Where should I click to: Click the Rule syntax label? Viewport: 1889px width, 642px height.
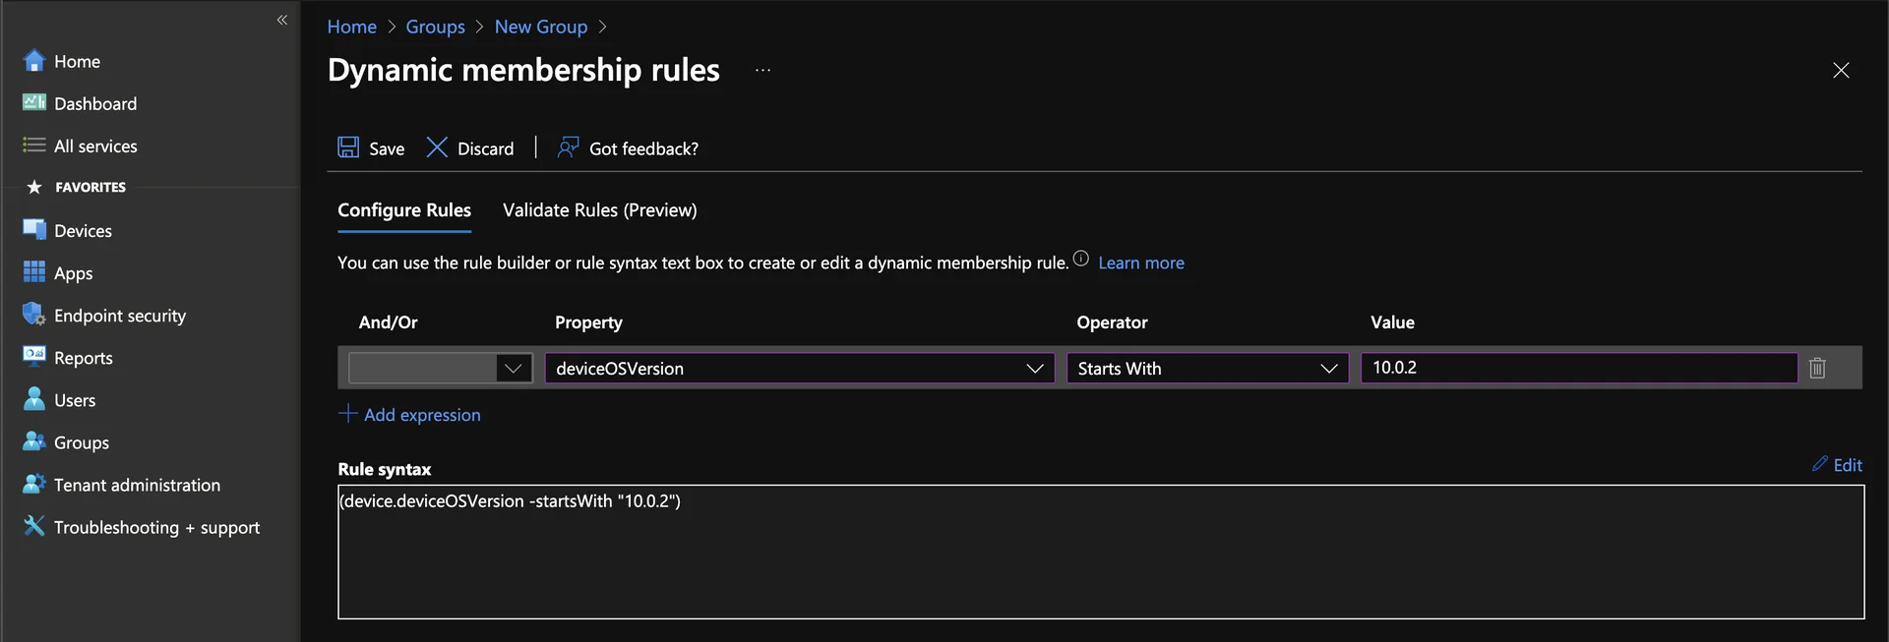pos(384,469)
